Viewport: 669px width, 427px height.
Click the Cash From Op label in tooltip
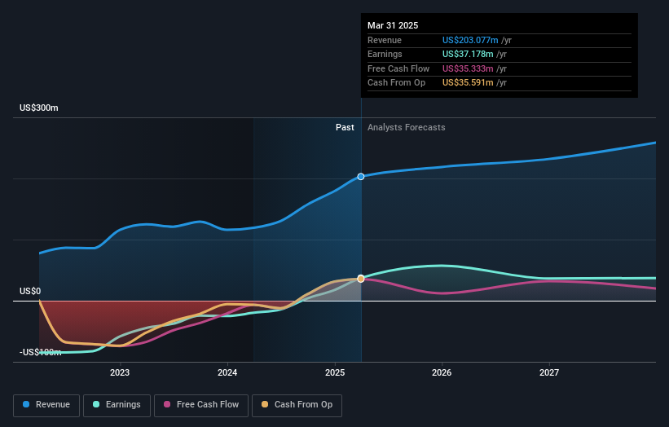tap(396, 83)
